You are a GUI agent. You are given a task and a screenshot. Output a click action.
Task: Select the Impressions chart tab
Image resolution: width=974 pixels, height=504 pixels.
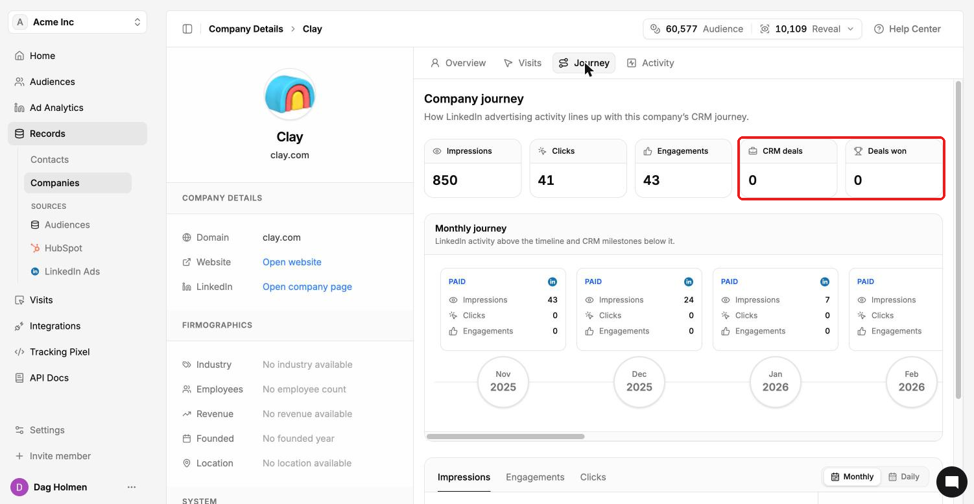click(464, 477)
